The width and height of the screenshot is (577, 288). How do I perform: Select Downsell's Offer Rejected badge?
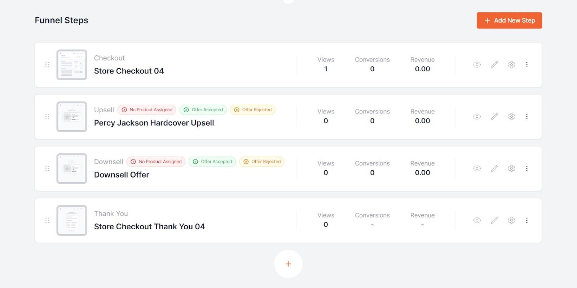pyautogui.click(x=262, y=162)
